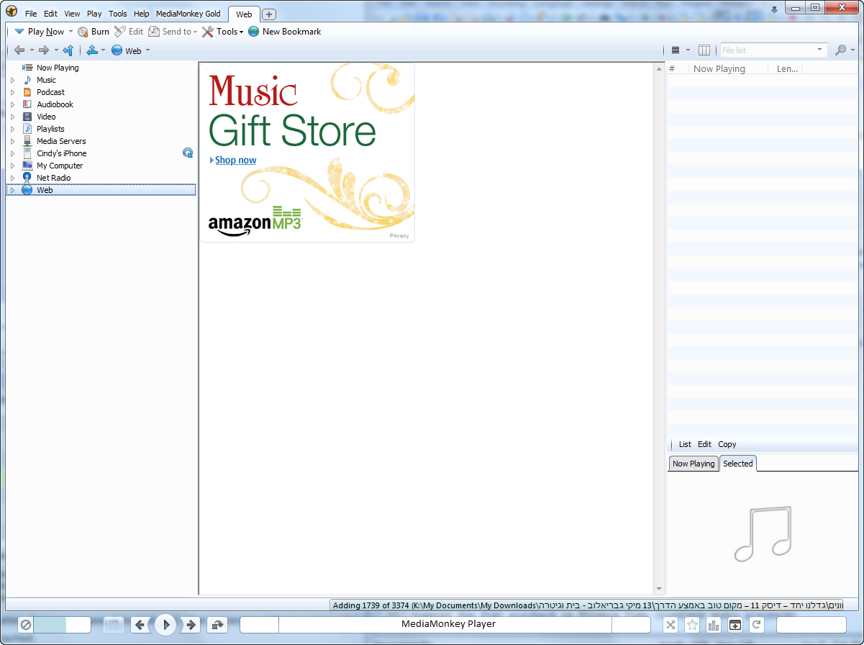The image size is (864, 645).
Task: Skip to previous track button
Action: 140,625
